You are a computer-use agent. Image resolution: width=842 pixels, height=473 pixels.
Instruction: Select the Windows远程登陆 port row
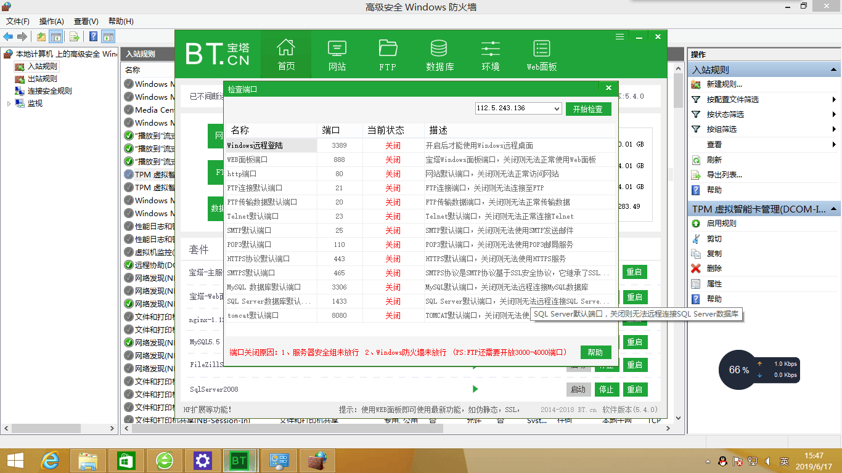coord(420,145)
